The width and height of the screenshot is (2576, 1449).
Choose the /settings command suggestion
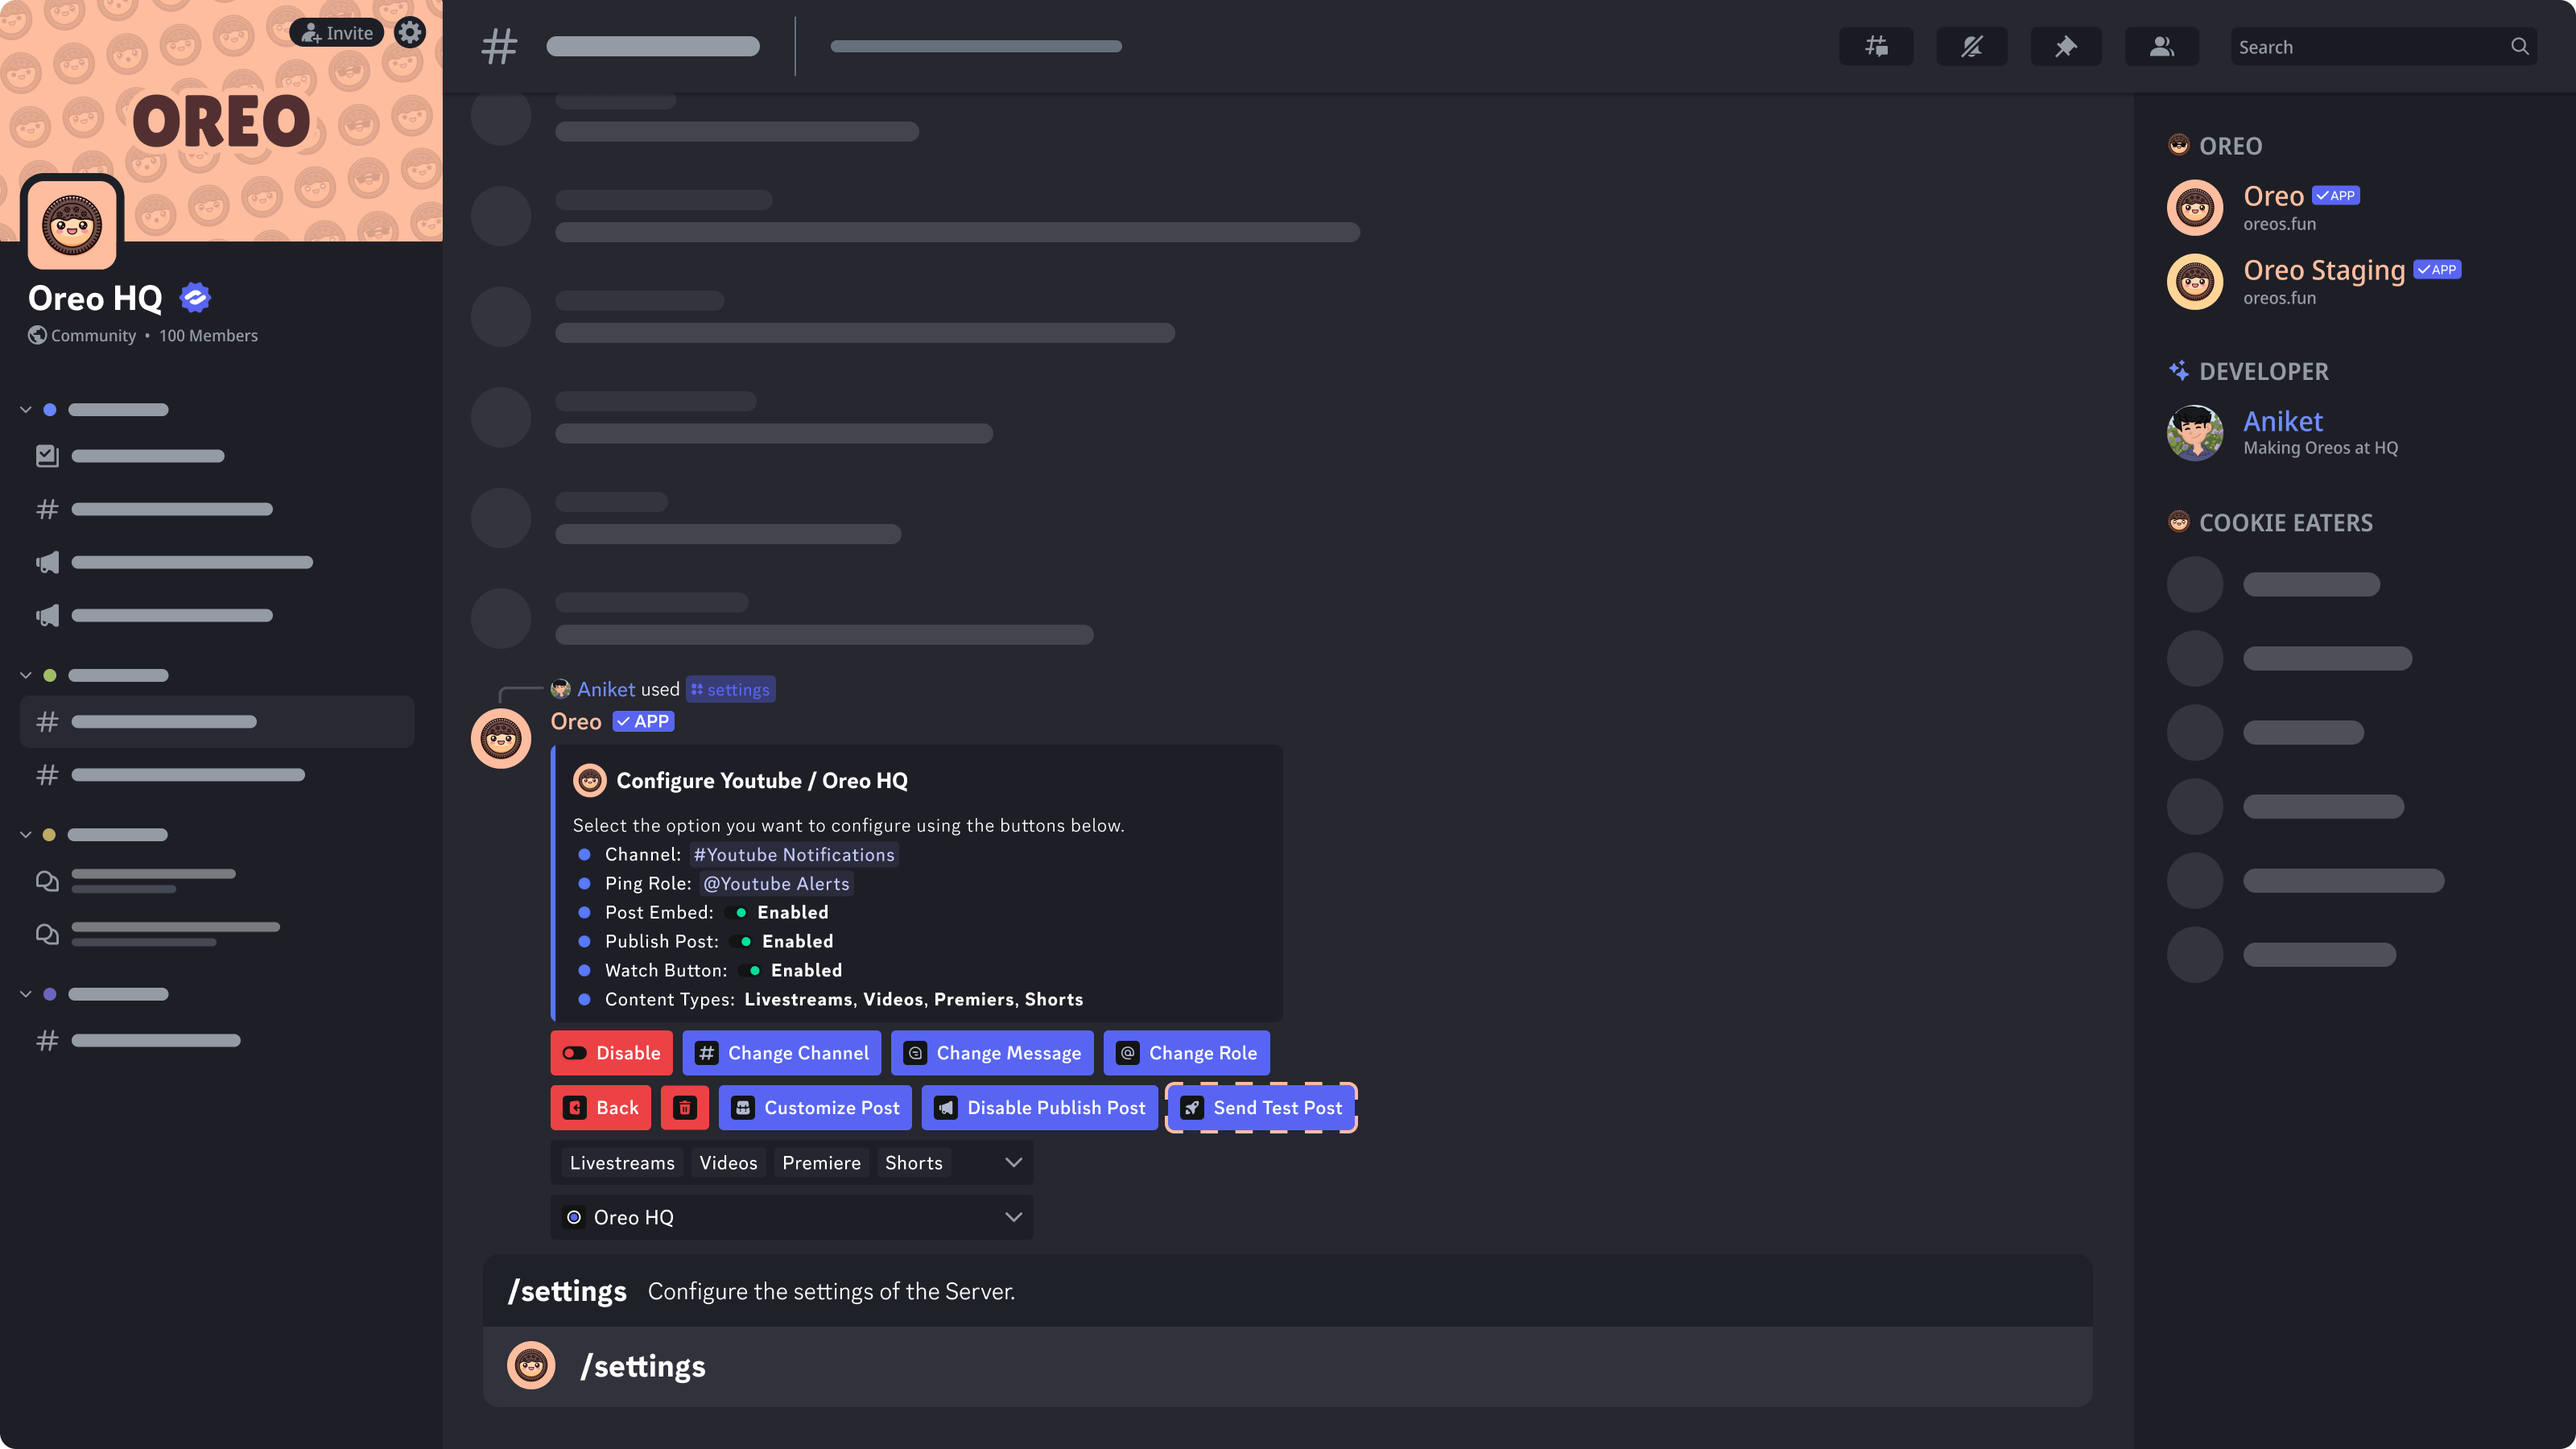[x=1287, y=1291]
